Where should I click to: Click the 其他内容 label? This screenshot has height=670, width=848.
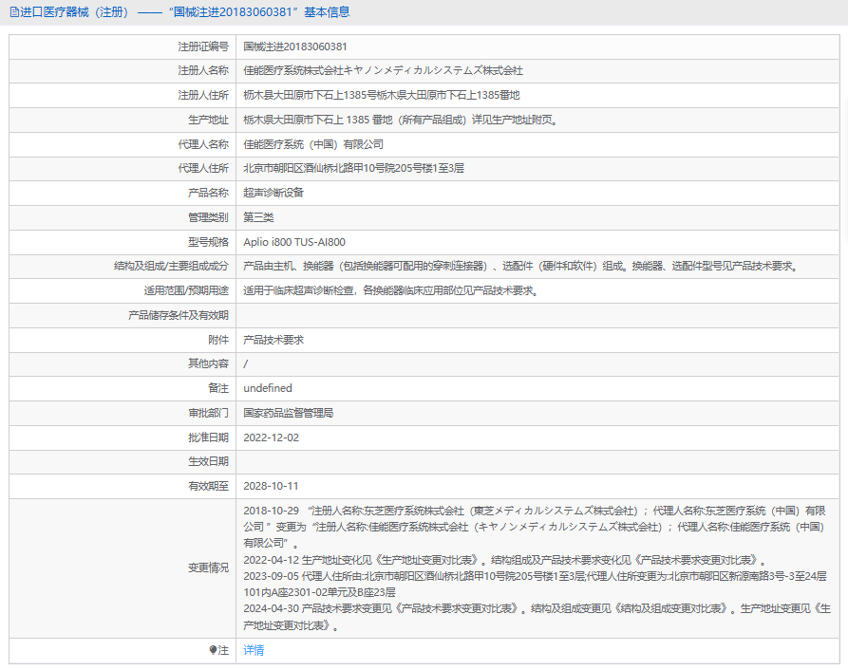click(x=208, y=363)
